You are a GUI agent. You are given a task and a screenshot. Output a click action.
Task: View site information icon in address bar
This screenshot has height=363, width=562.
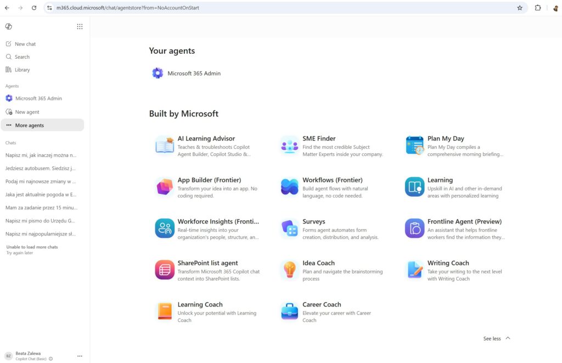click(49, 8)
